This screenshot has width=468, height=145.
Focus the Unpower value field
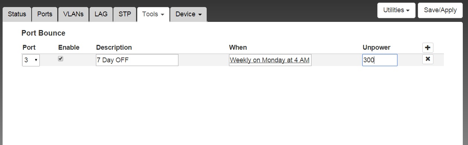(x=380, y=60)
